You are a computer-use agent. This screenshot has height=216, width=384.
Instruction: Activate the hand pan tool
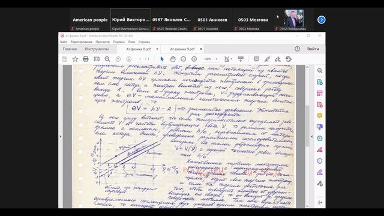pos(173,59)
